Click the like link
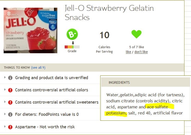The image size is (191, 135). [128, 52]
